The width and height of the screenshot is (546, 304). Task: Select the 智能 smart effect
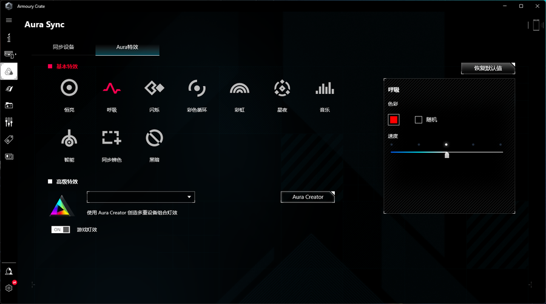(69, 138)
